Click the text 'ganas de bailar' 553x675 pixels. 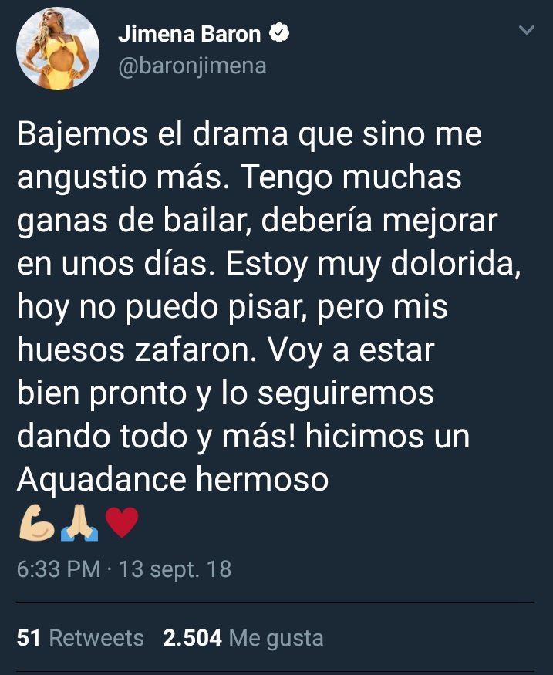pos(134,221)
